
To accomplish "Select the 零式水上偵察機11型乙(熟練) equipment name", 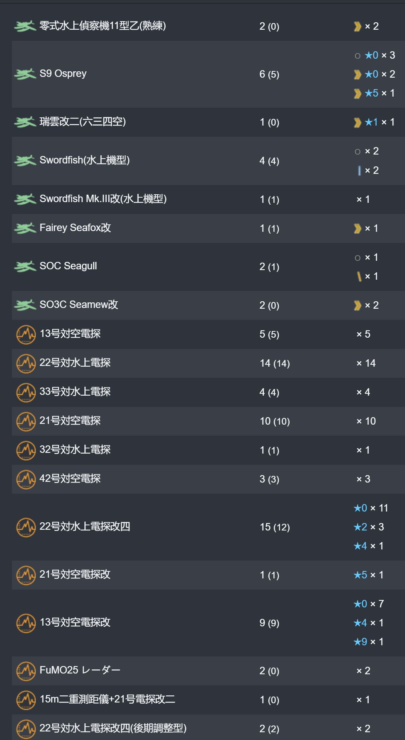I will 103,26.
